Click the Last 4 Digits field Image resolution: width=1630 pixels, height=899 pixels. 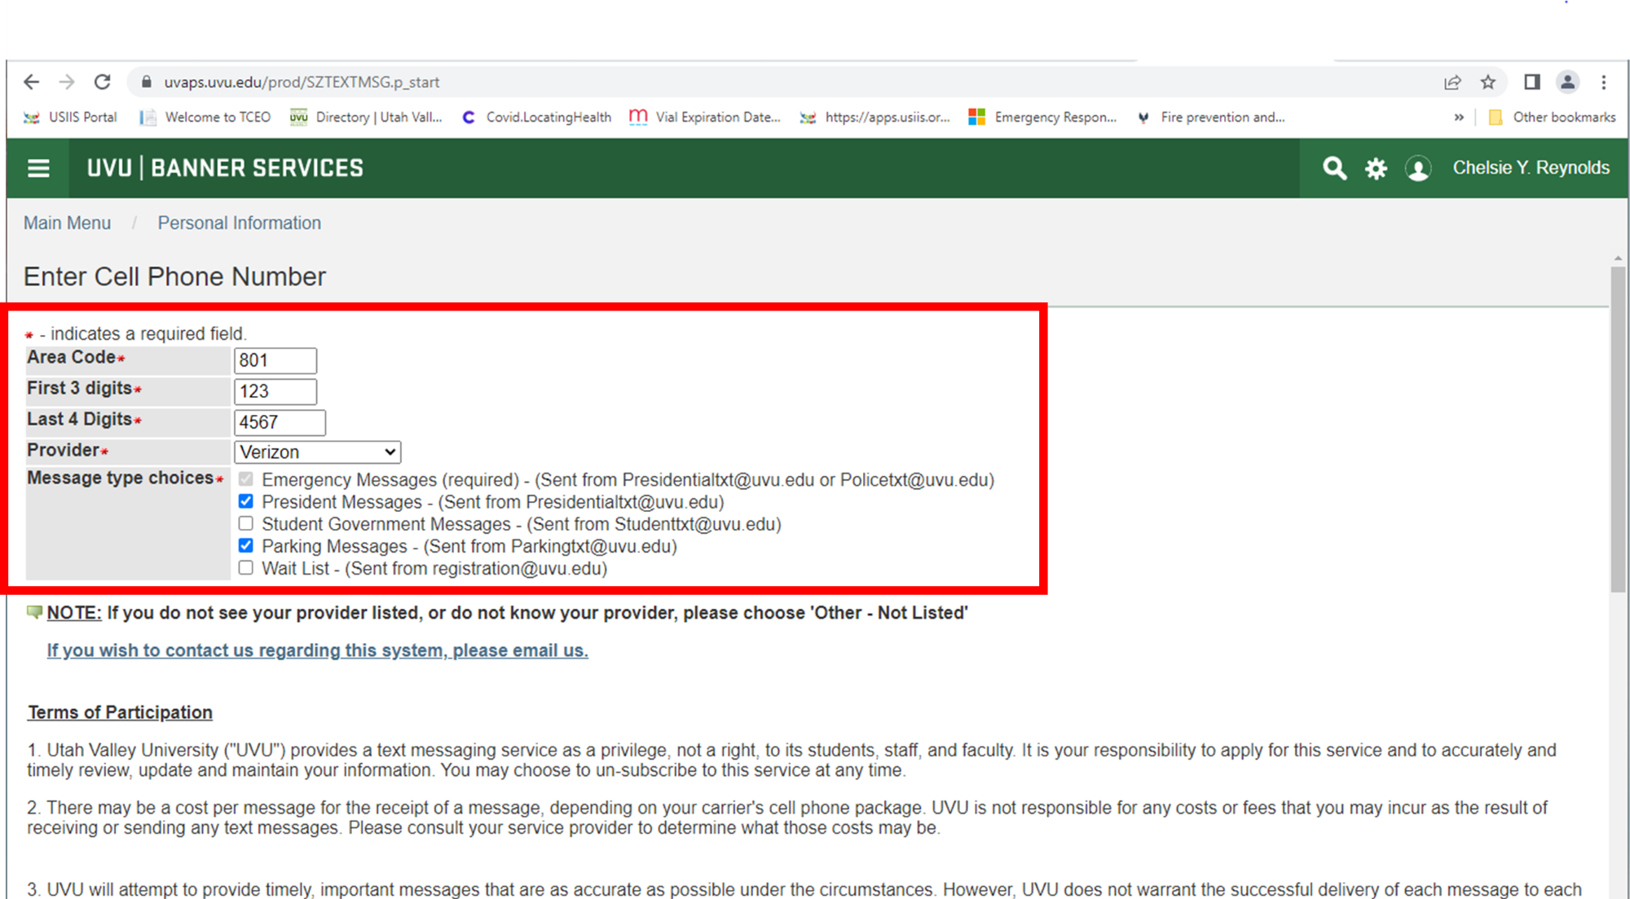click(280, 422)
